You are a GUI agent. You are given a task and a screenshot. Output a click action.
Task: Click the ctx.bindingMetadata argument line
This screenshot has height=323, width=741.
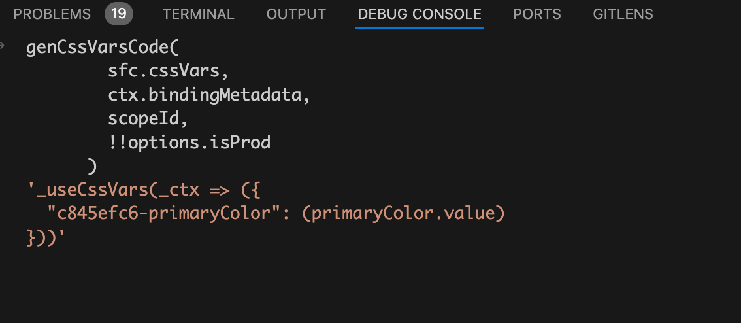pos(208,95)
